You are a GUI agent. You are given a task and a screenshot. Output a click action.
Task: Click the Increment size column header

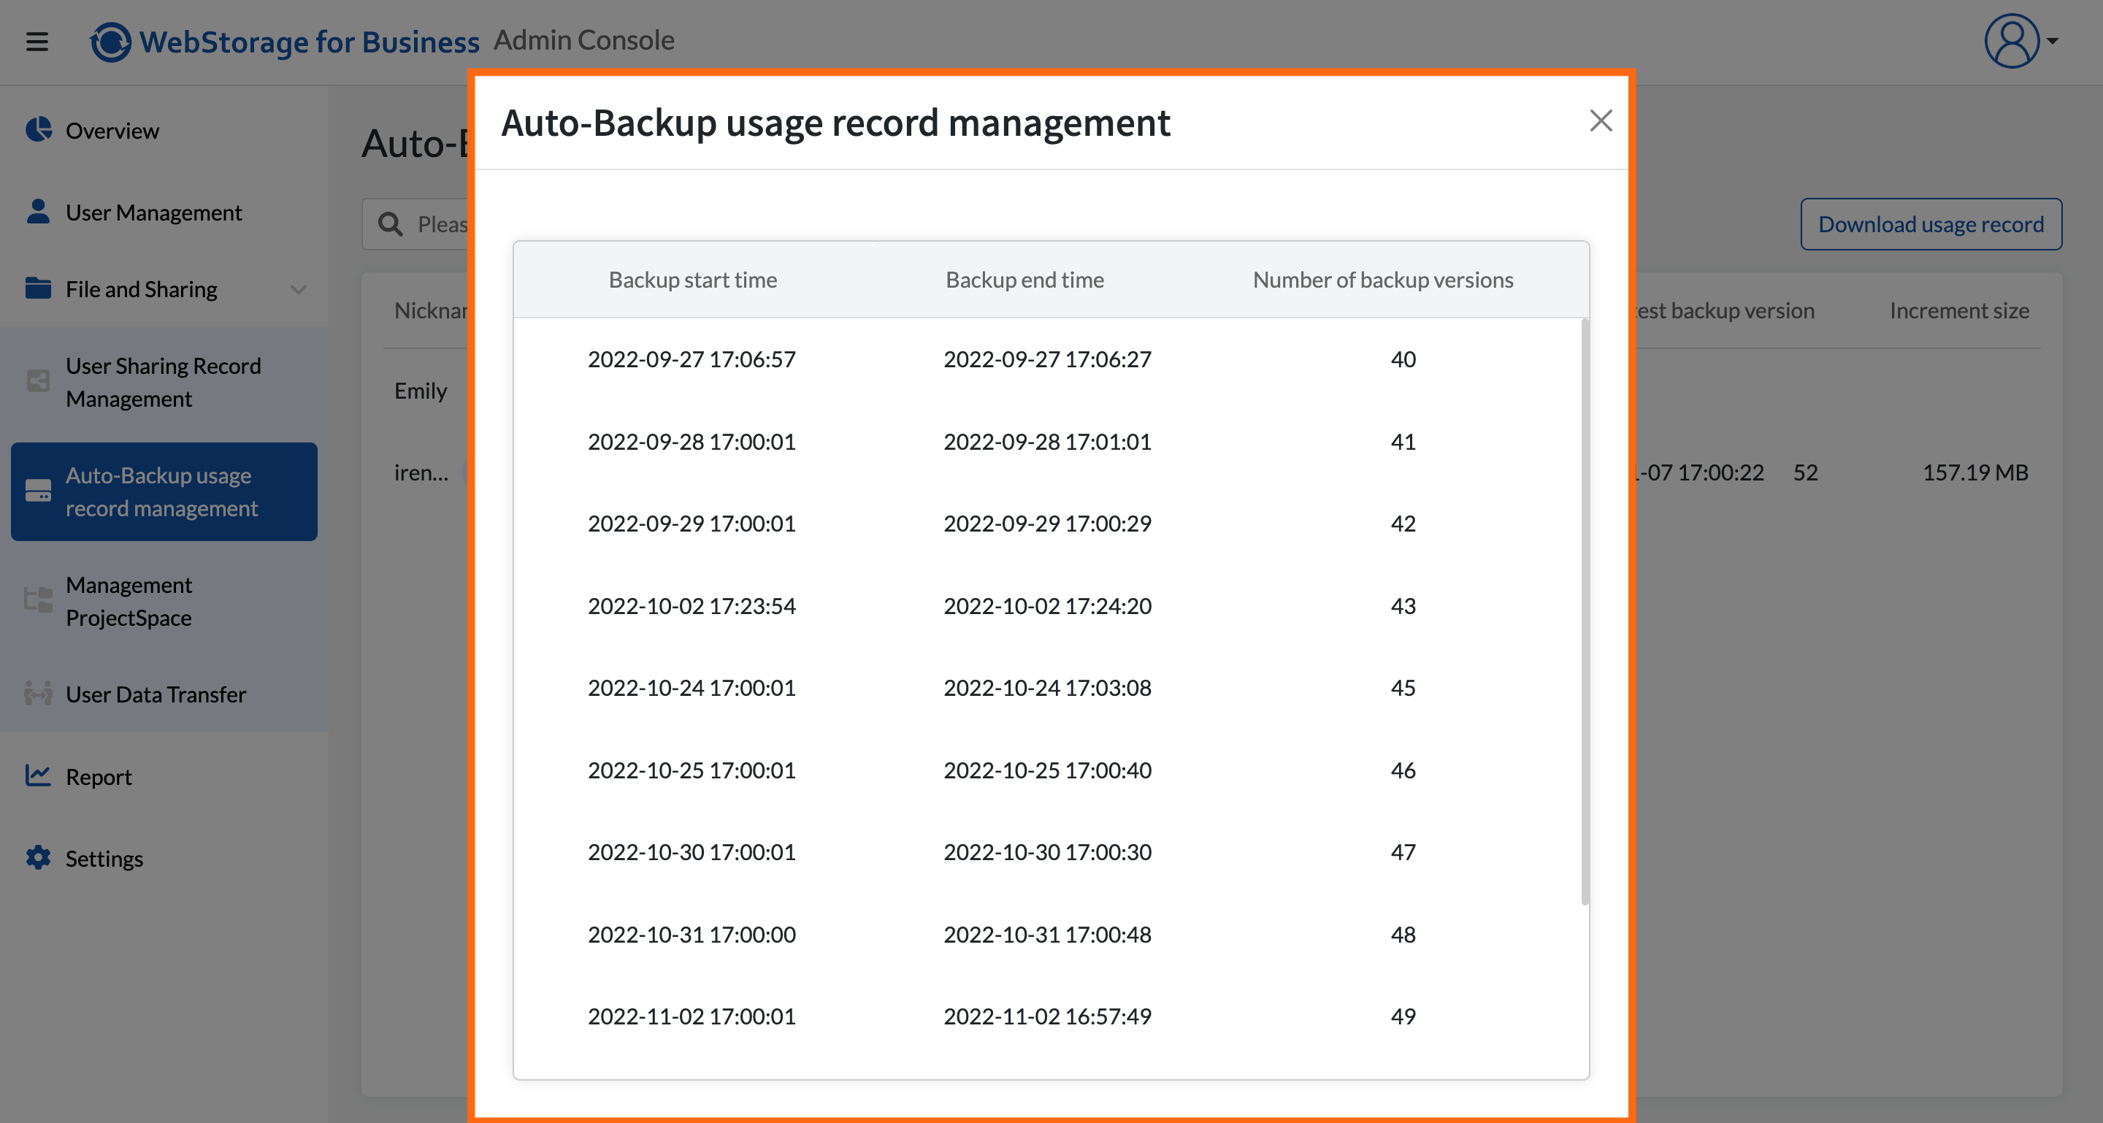click(1959, 310)
